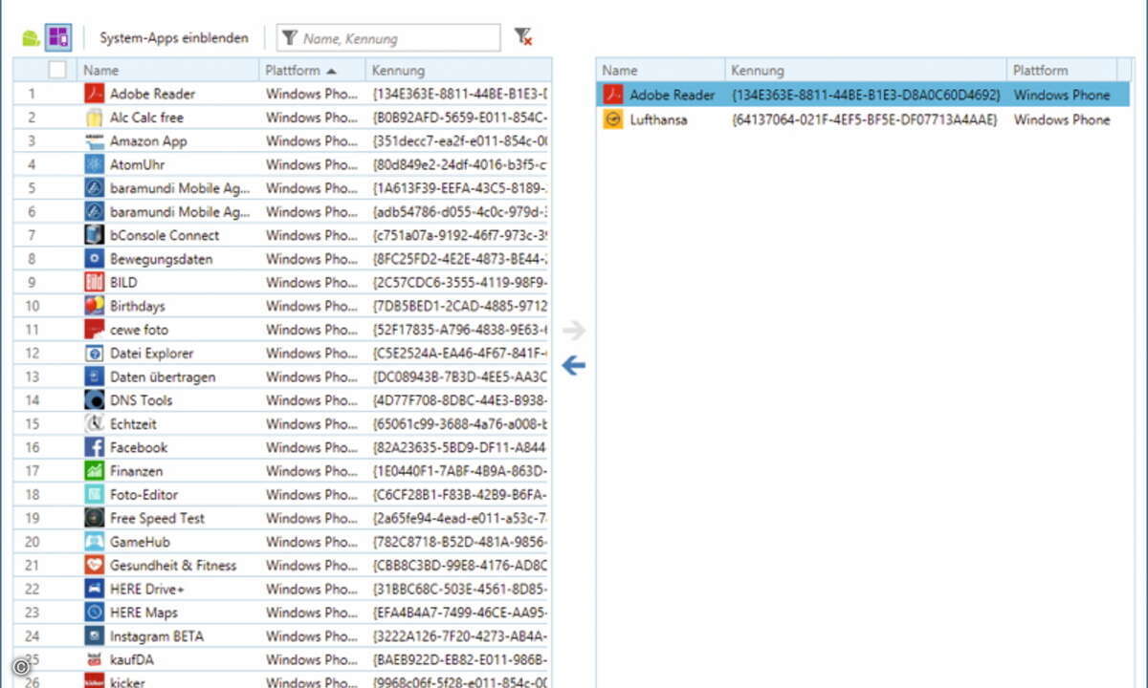This screenshot has width=1148, height=688.
Task: Click Facebook app icon
Action: (94, 447)
